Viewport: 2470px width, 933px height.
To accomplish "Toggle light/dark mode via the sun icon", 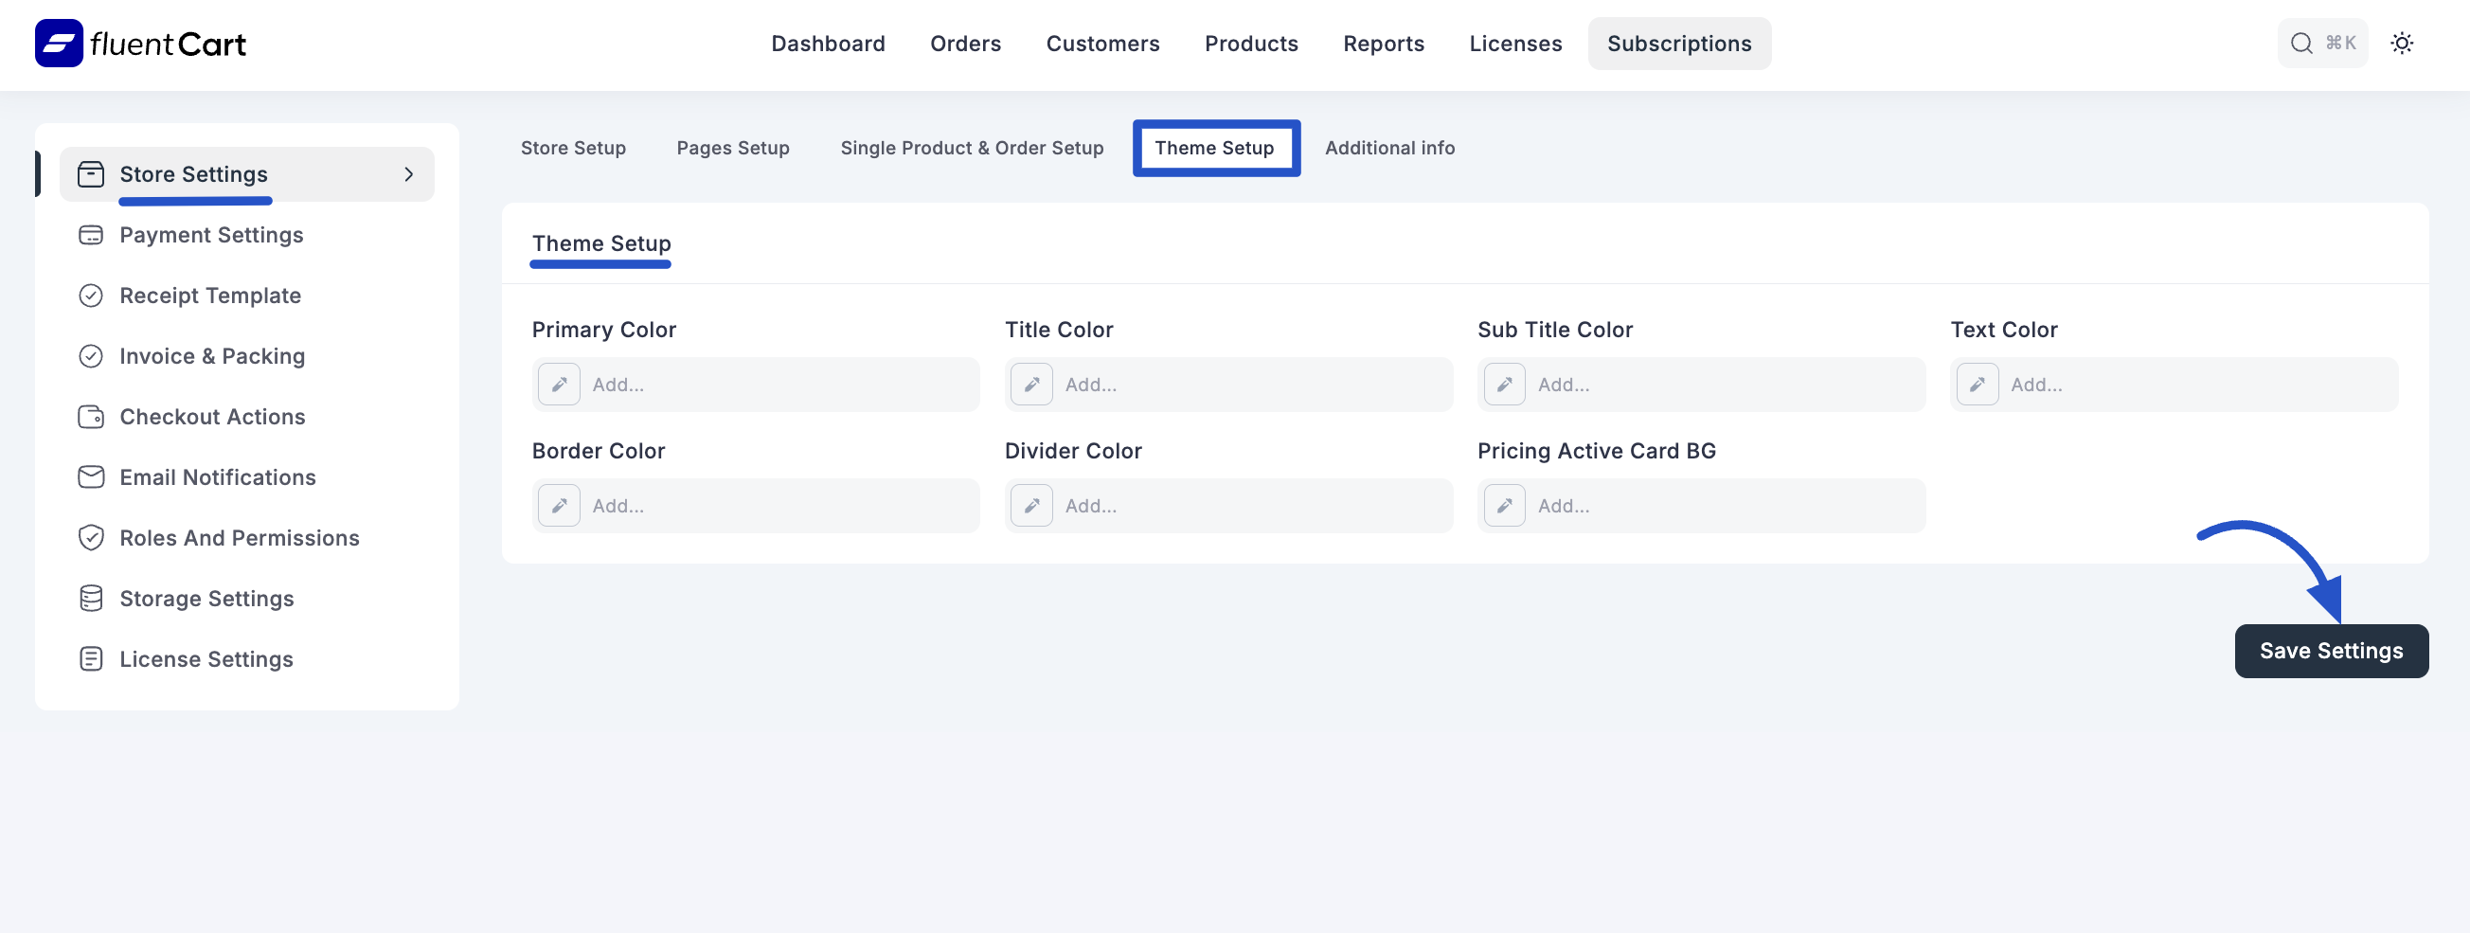I will (x=2403, y=44).
